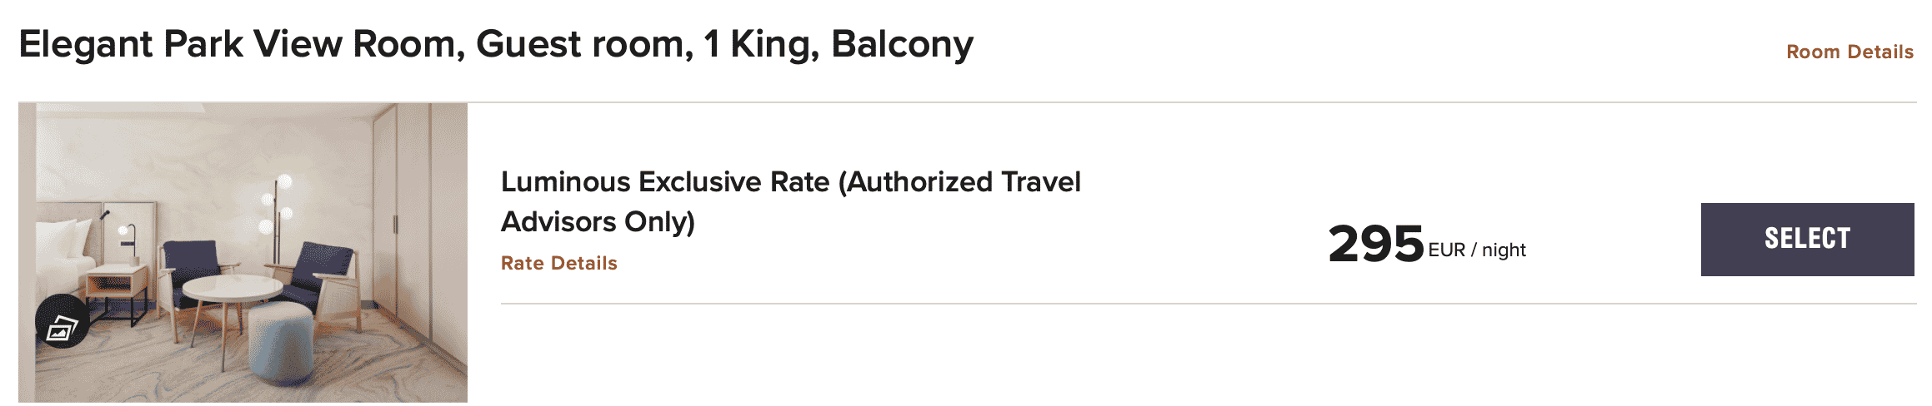
Task: Click the Elegant Park View Room heading
Action: (495, 45)
